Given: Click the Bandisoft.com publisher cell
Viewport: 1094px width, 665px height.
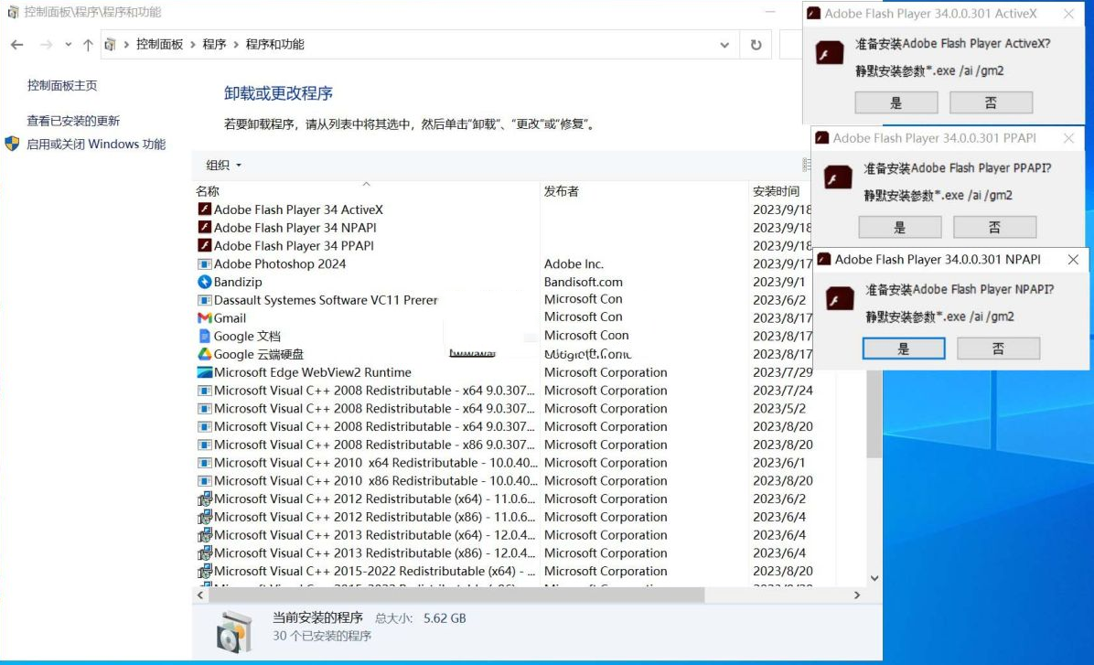Looking at the screenshot, I should 584,282.
